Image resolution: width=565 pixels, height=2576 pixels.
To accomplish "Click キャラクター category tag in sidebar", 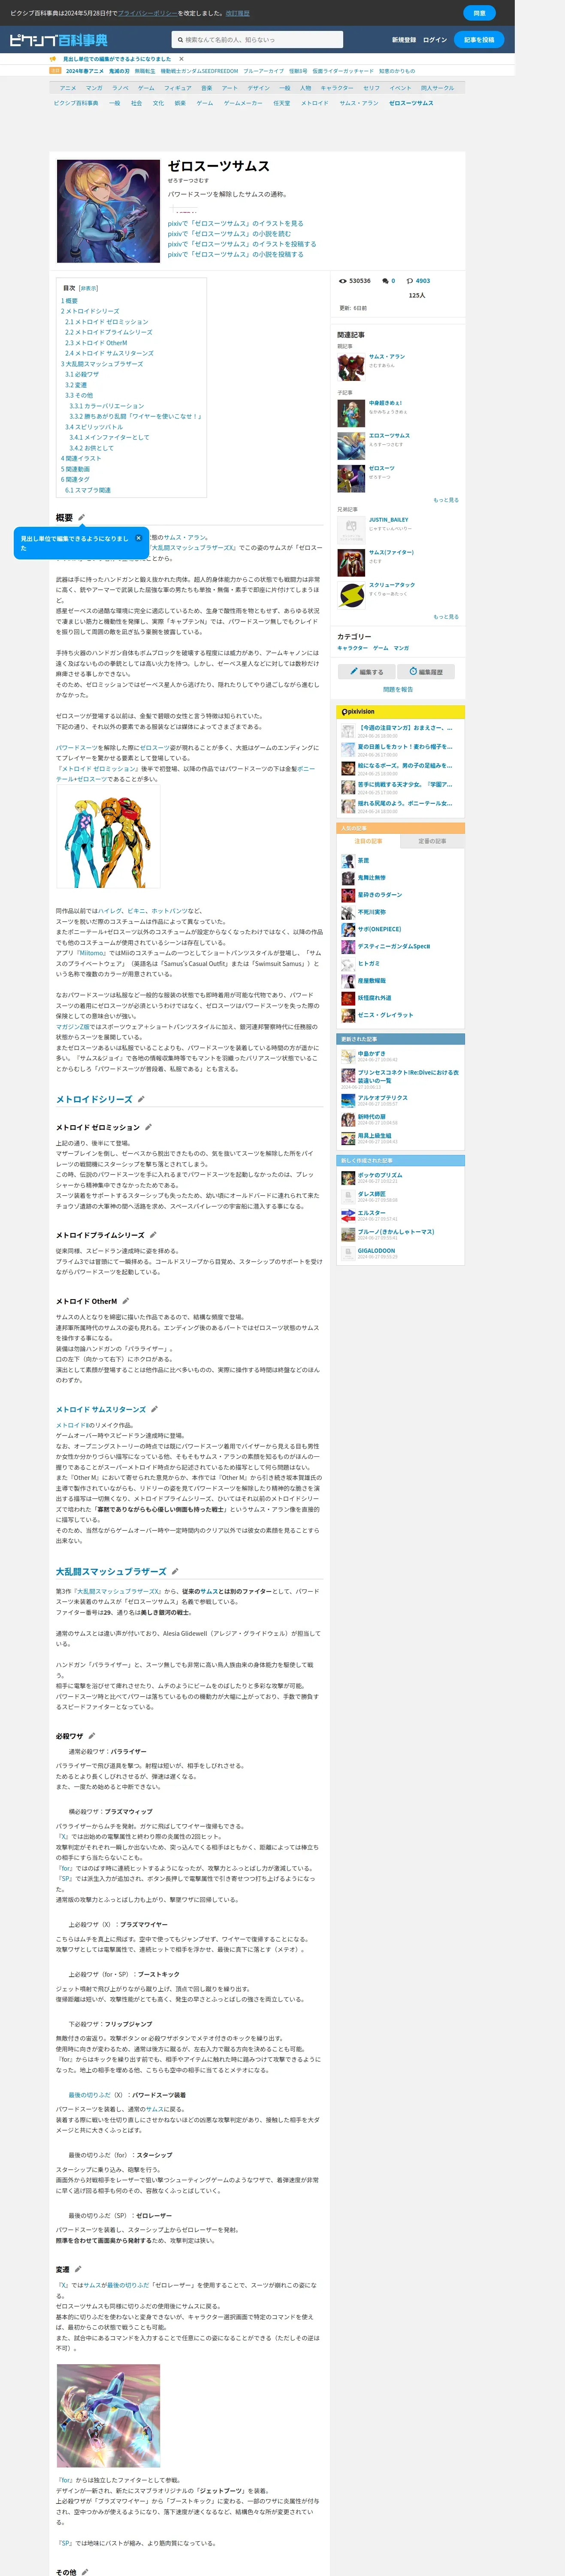I will pyautogui.click(x=352, y=648).
